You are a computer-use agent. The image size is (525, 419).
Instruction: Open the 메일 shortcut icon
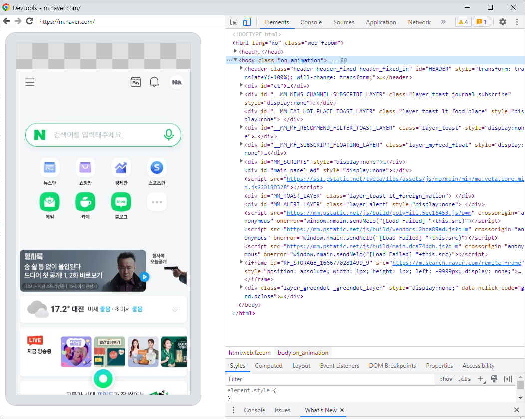(x=49, y=202)
